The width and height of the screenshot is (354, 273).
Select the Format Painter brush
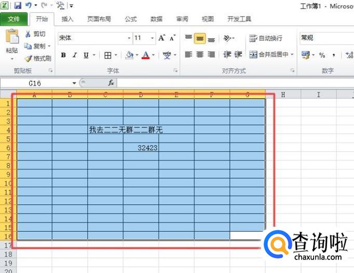tap(28, 59)
